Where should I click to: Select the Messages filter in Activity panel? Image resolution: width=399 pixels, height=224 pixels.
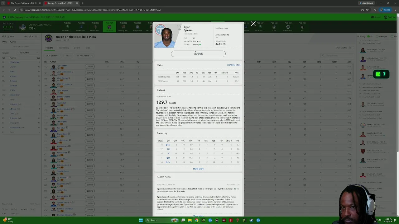(381, 36)
